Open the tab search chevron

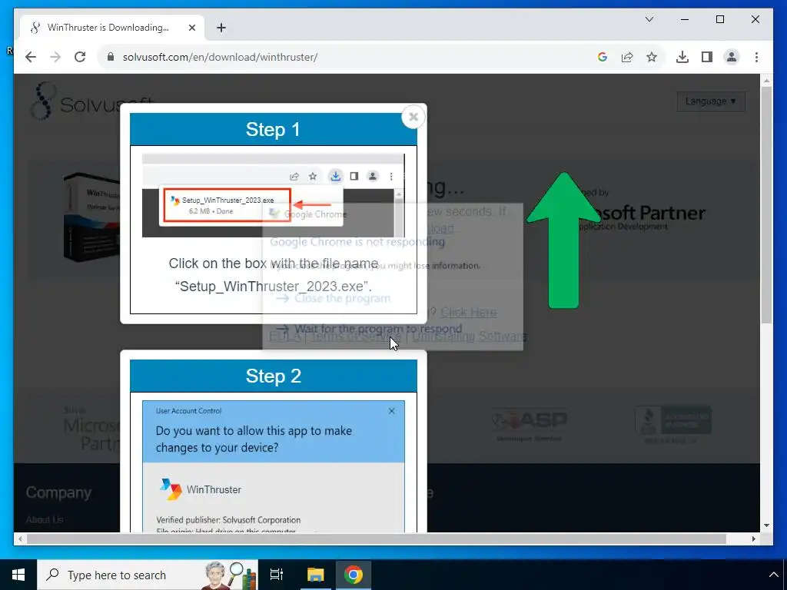[x=649, y=19]
